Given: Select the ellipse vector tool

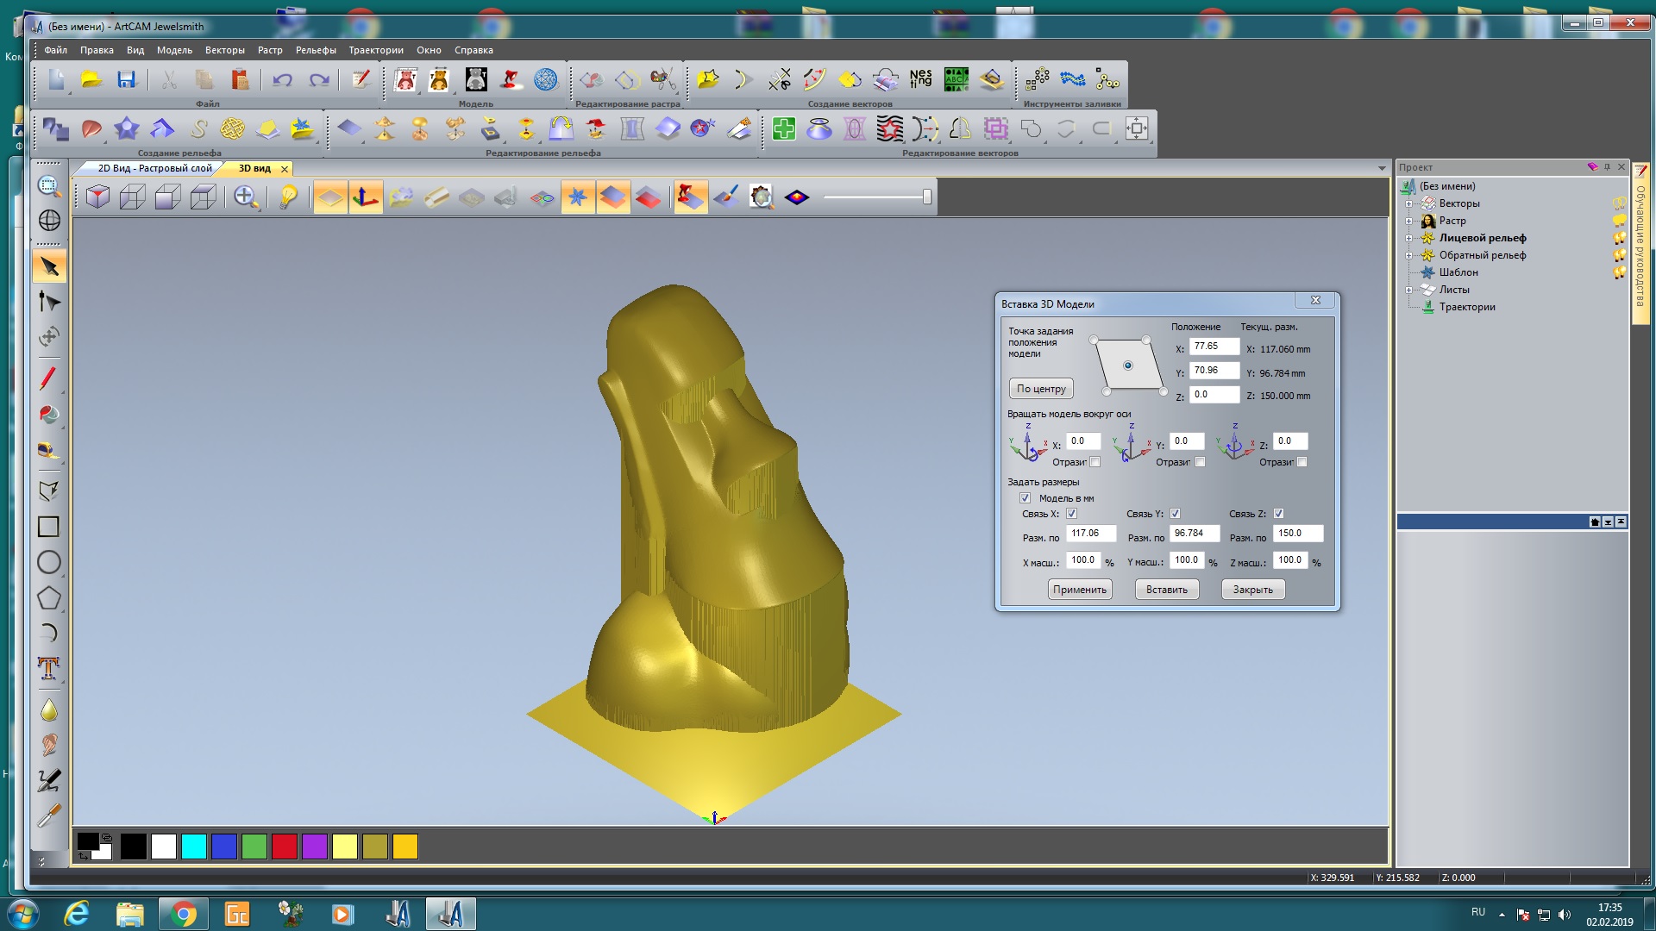Looking at the screenshot, I should coord(48,563).
